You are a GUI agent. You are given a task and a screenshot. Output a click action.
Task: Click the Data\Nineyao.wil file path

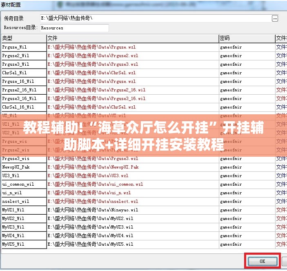pos(93,210)
